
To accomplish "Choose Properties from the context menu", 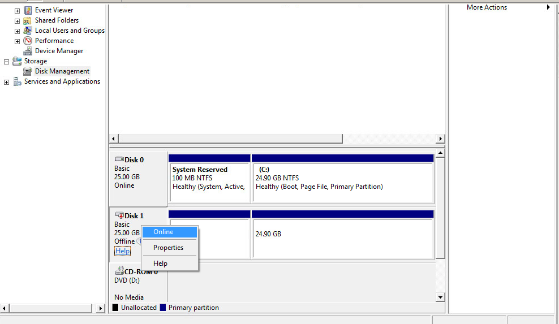I will tap(168, 248).
